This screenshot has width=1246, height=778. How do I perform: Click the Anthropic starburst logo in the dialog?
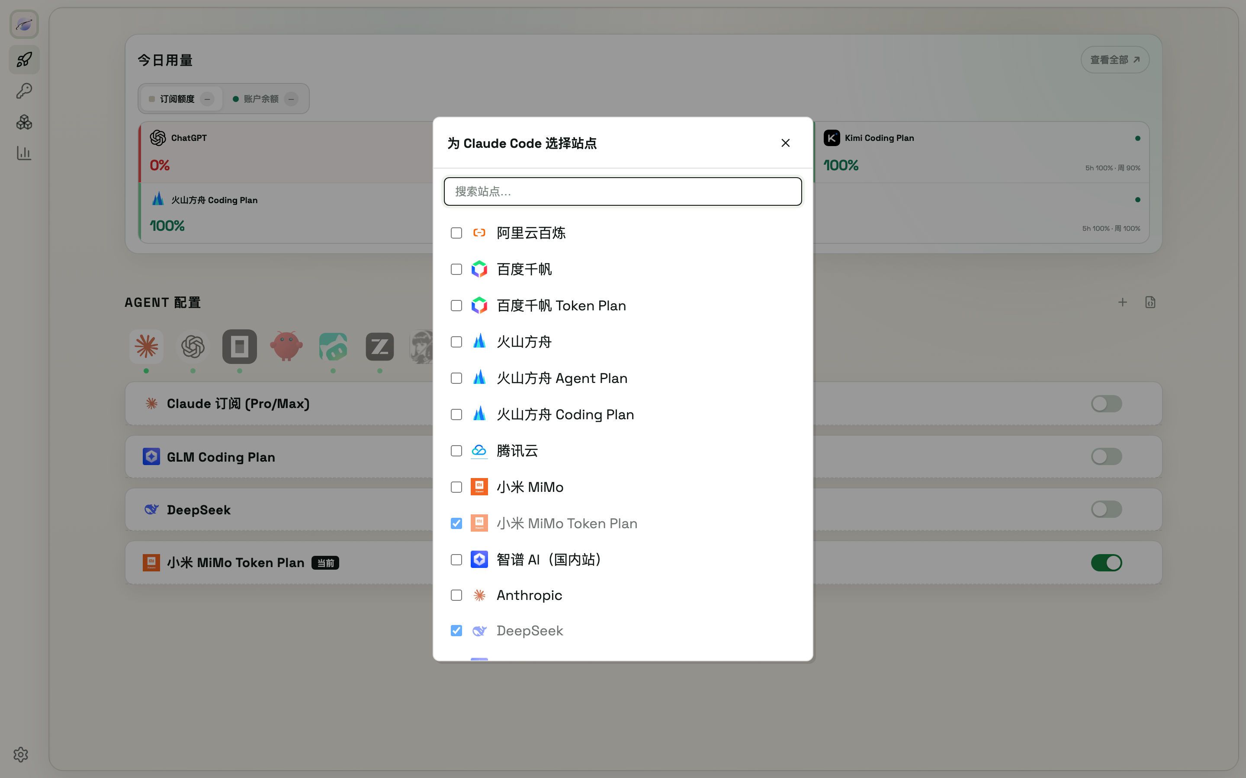479,595
